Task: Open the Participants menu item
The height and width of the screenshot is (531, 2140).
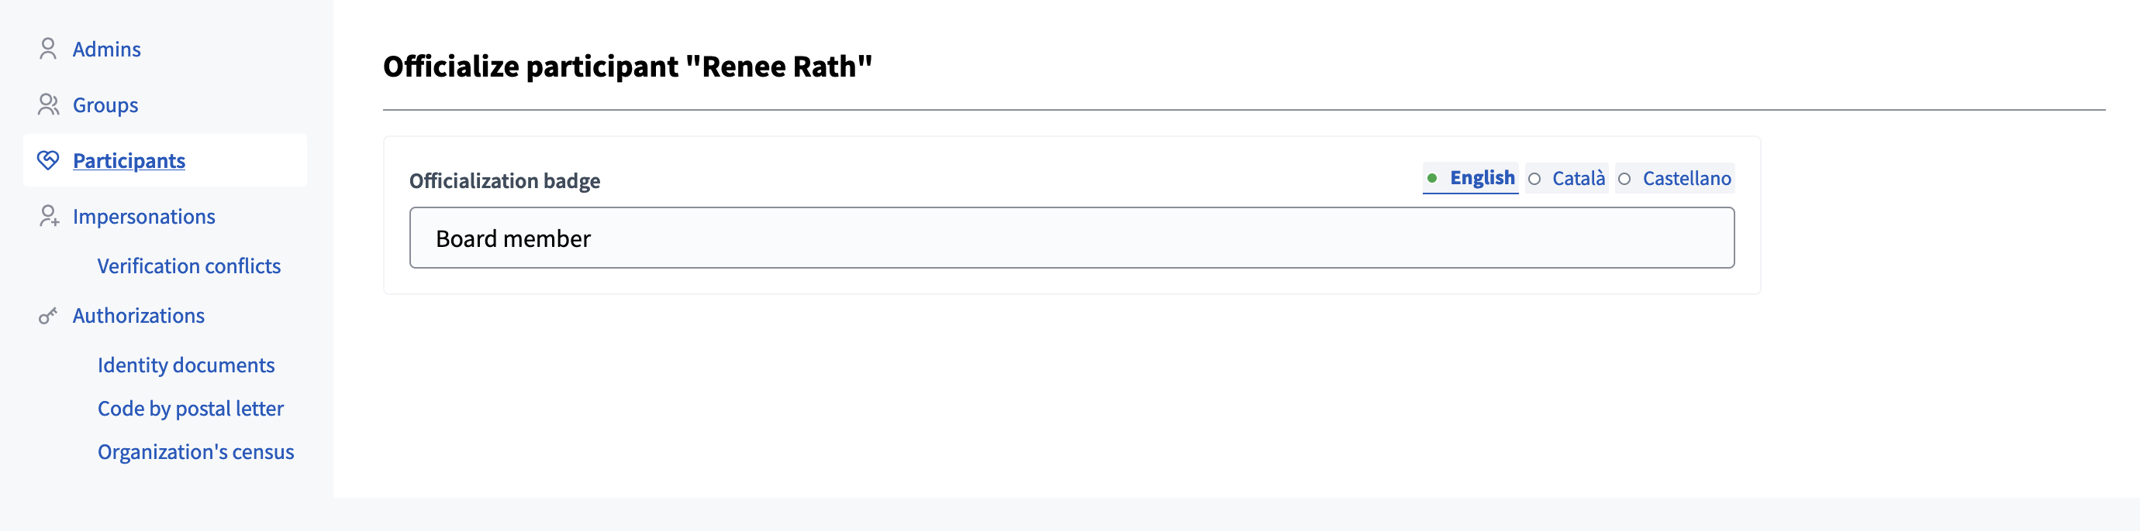Action: [129, 161]
